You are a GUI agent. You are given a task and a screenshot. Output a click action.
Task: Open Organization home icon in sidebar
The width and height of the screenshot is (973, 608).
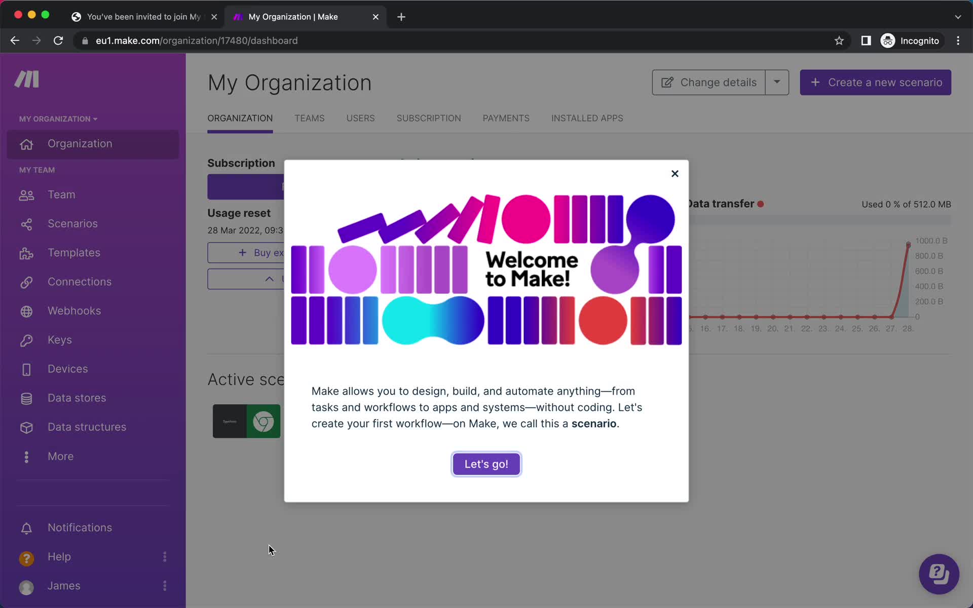(26, 144)
